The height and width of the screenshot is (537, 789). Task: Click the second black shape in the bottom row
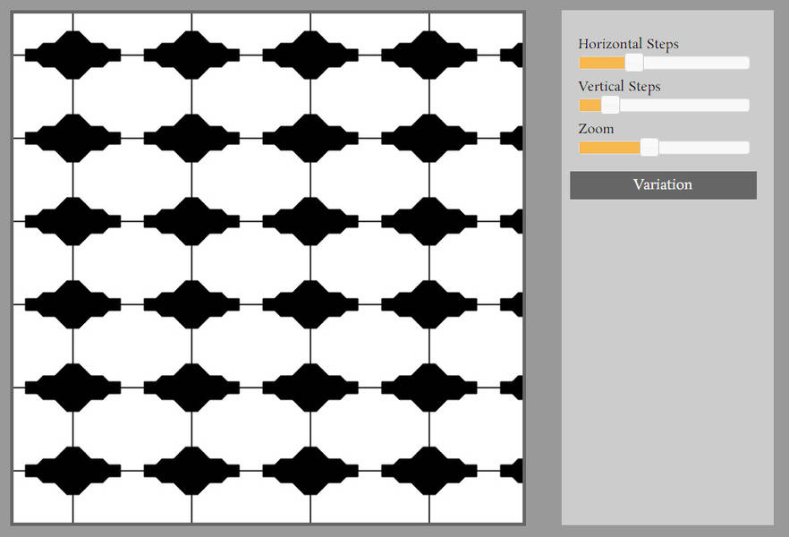point(191,471)
